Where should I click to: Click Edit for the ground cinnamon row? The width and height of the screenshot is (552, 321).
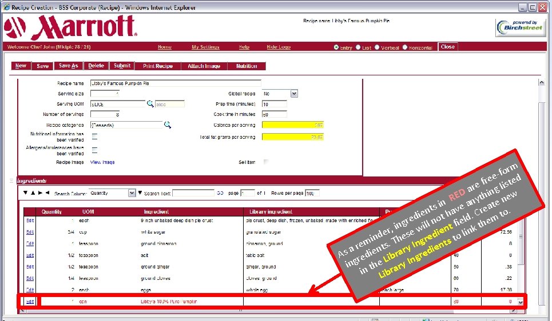pos(30,244)
